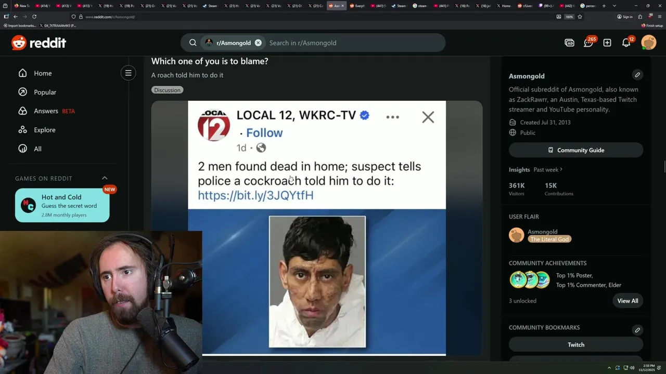Open the browser extensions icon
Viewport: 666px width, 374px height.
640,17
